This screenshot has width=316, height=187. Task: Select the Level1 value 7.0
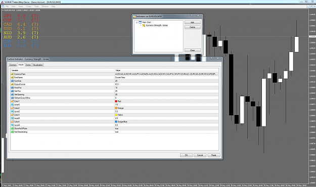click(x=166, y=105)
